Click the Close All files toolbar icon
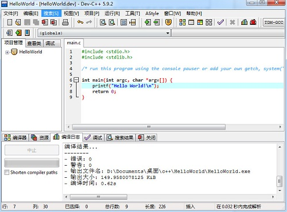The height and width of the screenshot is (212, 287). (x=53, y=22)
